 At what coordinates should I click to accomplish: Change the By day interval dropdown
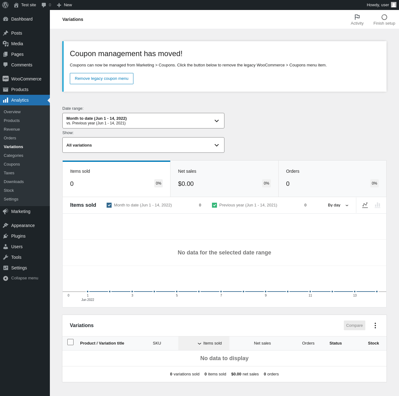click(338, 205)
